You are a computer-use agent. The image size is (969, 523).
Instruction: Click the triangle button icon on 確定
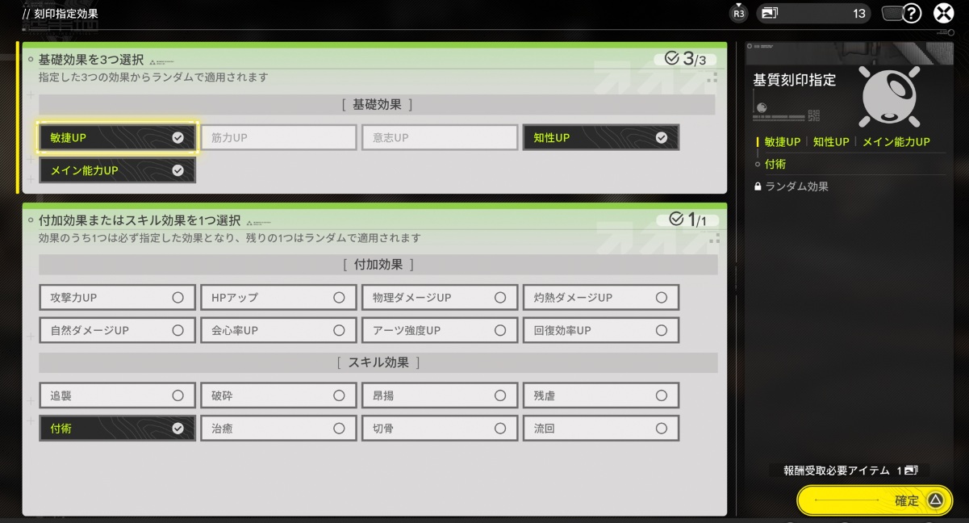(x=935, y=500)
